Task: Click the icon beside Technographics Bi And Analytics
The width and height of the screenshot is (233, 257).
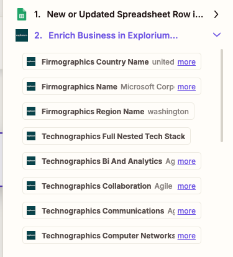Action: point(31,161)
